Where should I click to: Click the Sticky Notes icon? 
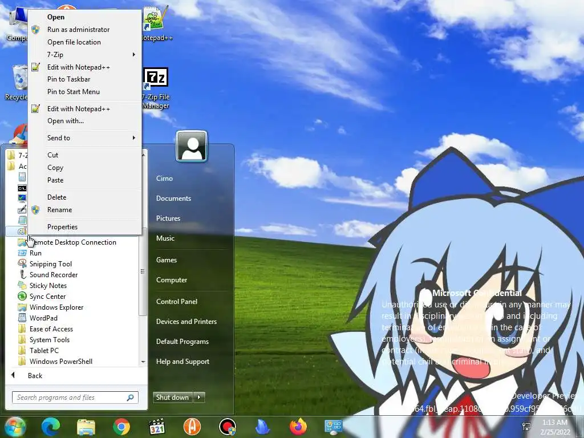(x=22, y=285)
